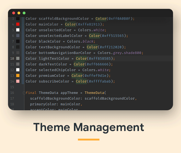Click line number 17 in the gutter
This screenshot has width=181, height=153.
point(12,98)
